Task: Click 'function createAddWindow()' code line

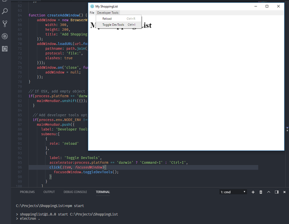Action: point(58,15)
